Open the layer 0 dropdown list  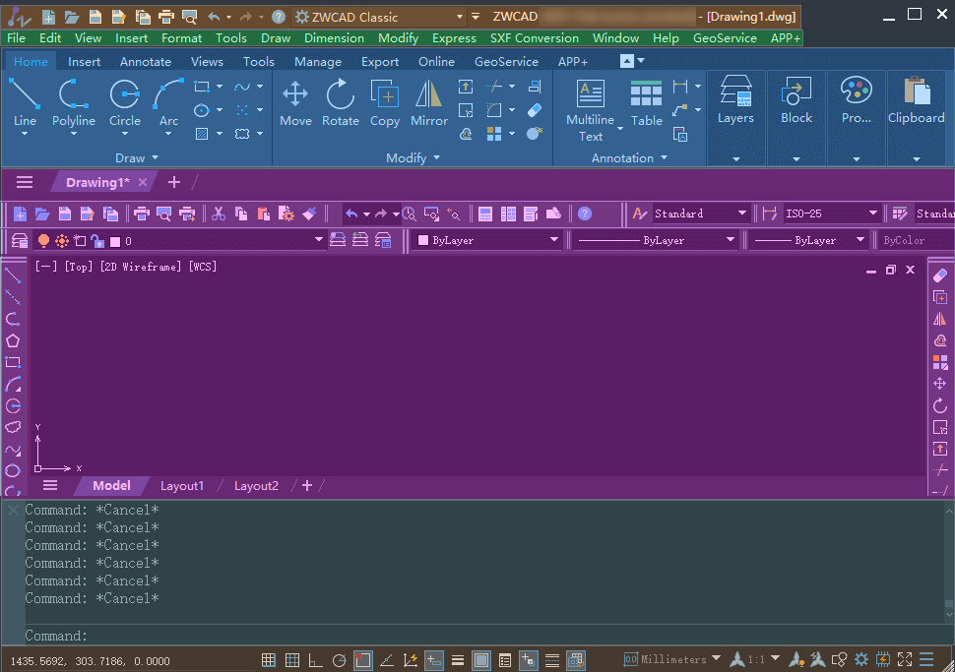(x=178, y=241)
